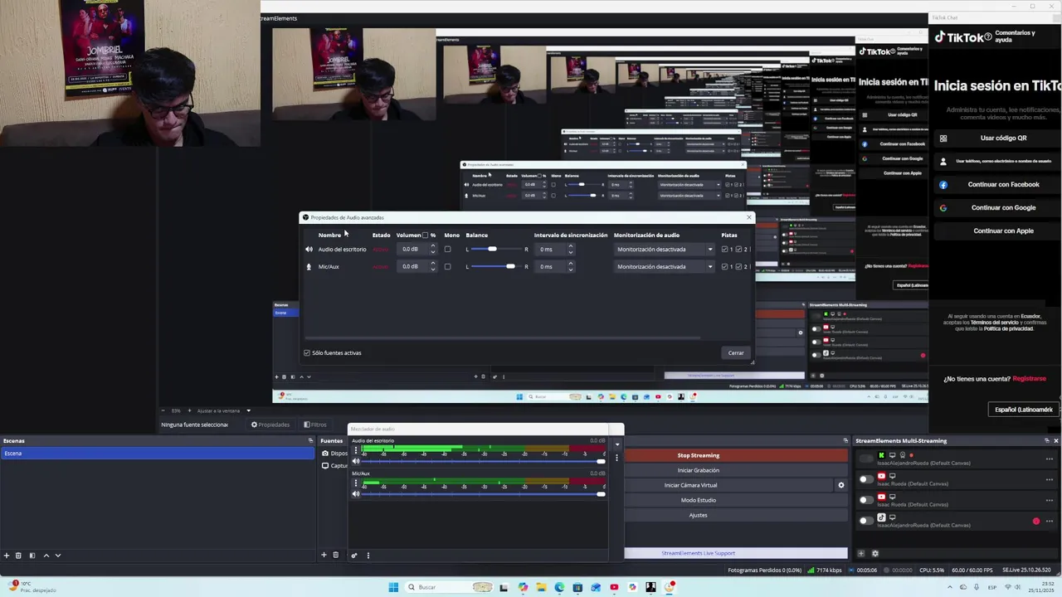
Task: Toggle first YouTube Isaac Rueda stream switch
Action: click(866, 478)
